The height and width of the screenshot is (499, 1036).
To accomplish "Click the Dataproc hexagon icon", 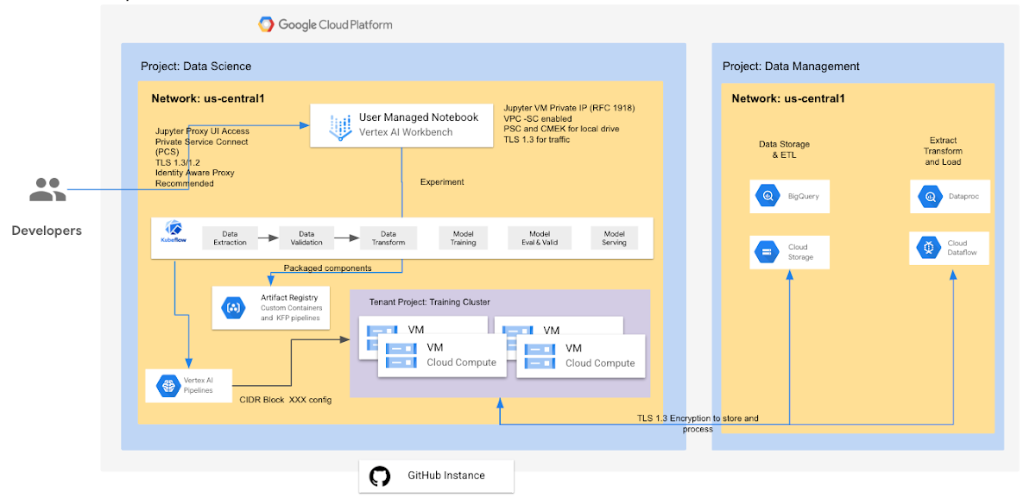I will (930, 196).
